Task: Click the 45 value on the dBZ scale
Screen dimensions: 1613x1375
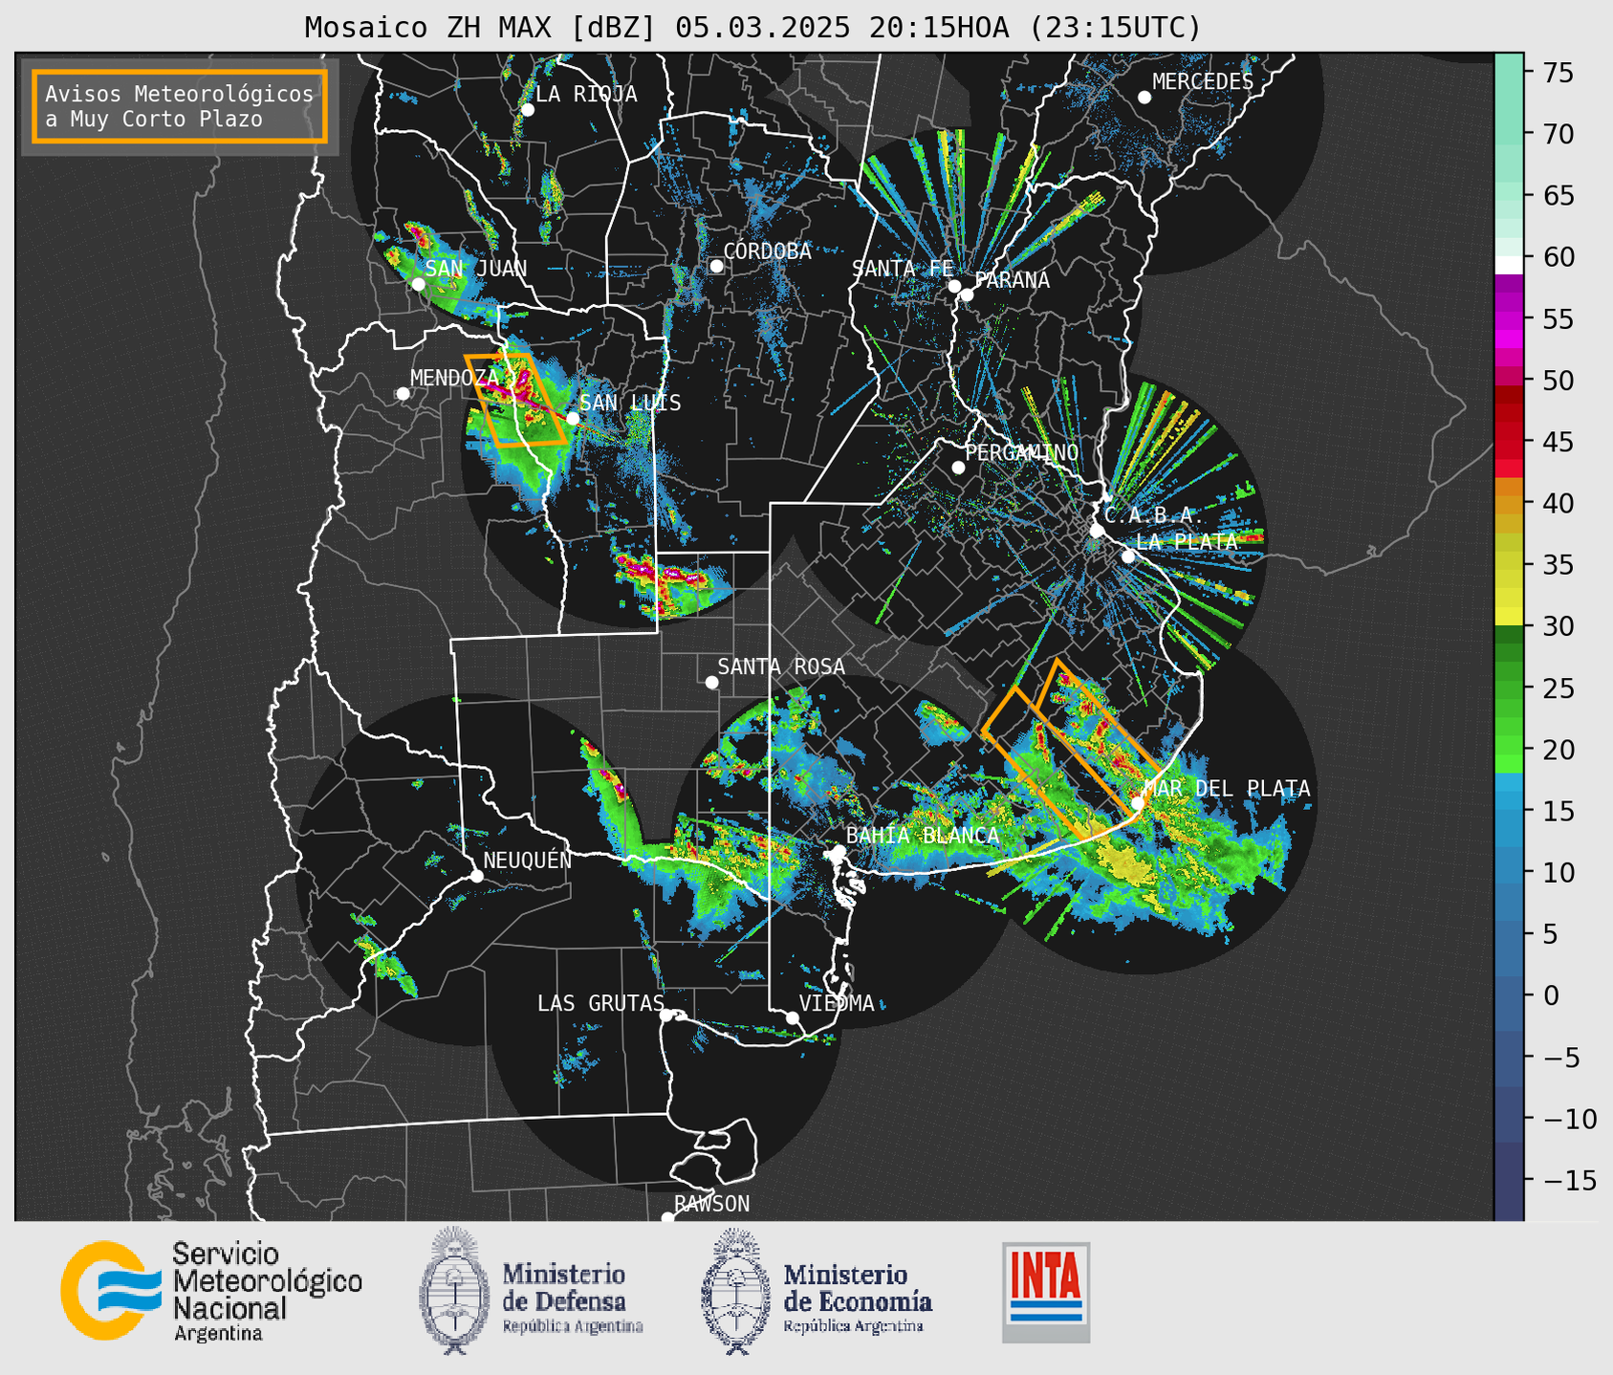Action: click(x=1558, y=442)
